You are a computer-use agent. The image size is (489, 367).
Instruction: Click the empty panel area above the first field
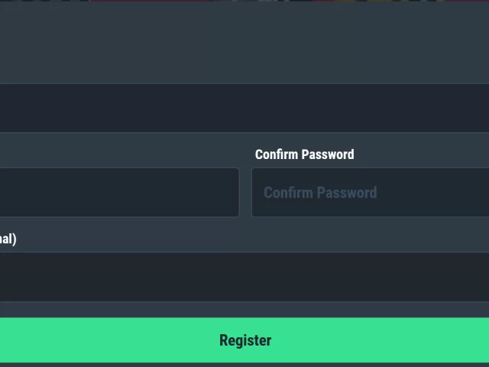[244, 43]
